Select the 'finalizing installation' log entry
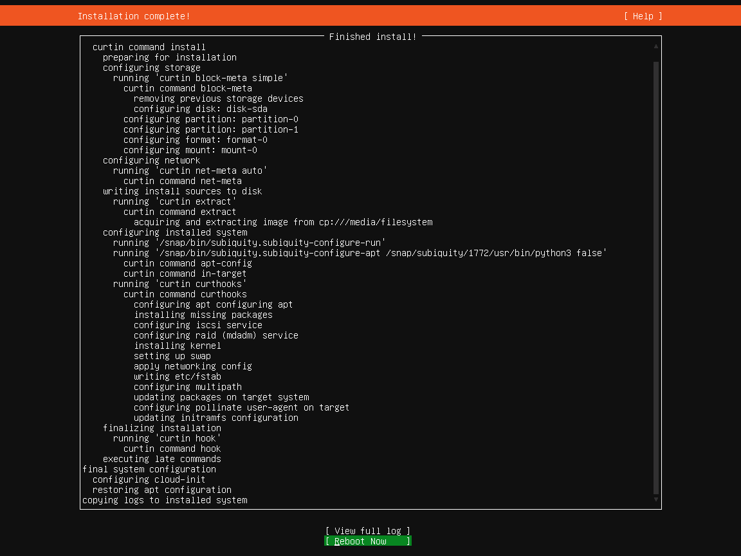 [x=162, y=428]
